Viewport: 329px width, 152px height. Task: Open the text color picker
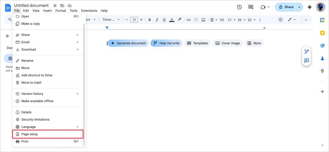tap(172, 20)
